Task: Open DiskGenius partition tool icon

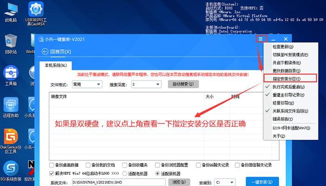Action: [x=11, y=141]
